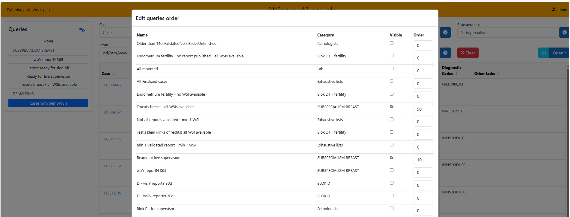
Task: Select Cases with demoWSIs query
Action: pyautogui.click(x=48, y=103)
